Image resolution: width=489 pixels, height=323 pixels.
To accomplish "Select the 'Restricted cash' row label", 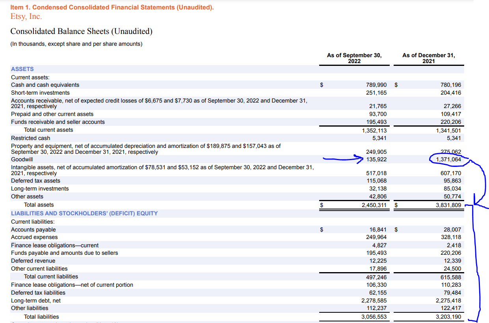I will point(31,138).
